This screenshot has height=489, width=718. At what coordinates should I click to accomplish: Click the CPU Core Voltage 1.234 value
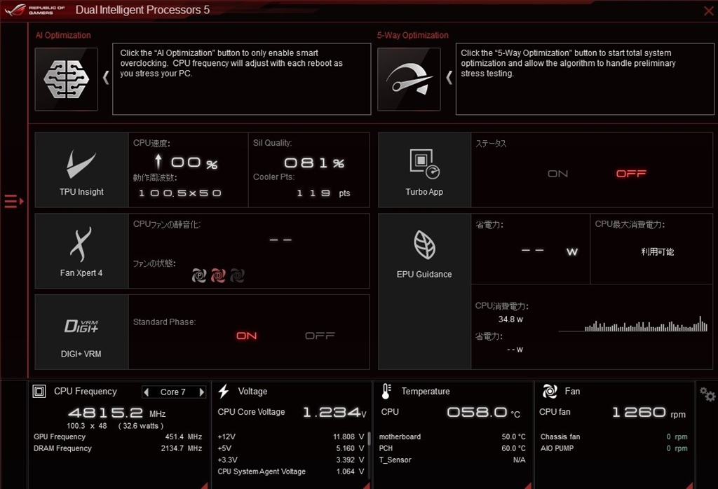tap(334, 413)
